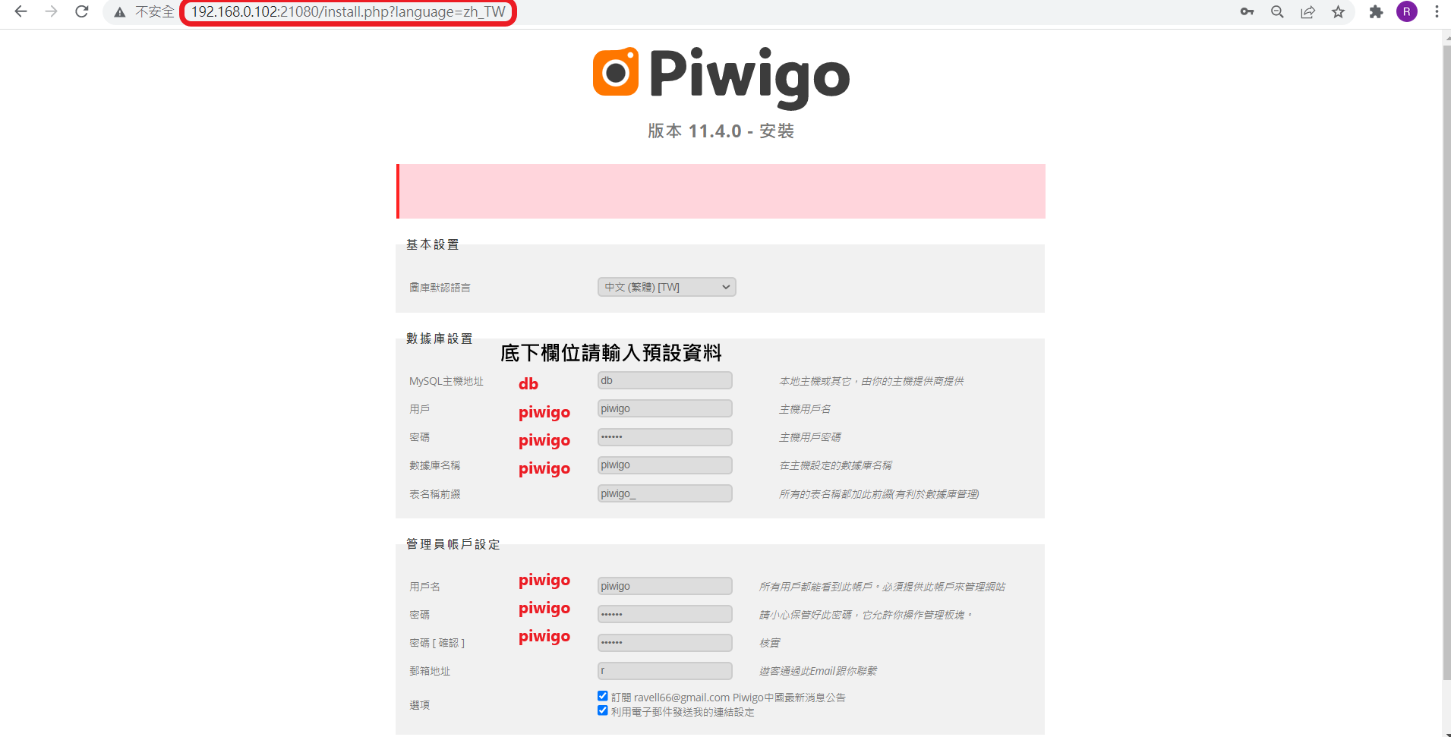Click the MySQL主機地址 field containing db
The width and height of the screenshot is (1451, 737).
pyautogui.click(x=664, y=380)
